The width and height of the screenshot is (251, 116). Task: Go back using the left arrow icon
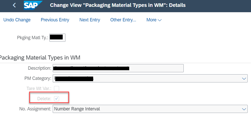point(14,5)
